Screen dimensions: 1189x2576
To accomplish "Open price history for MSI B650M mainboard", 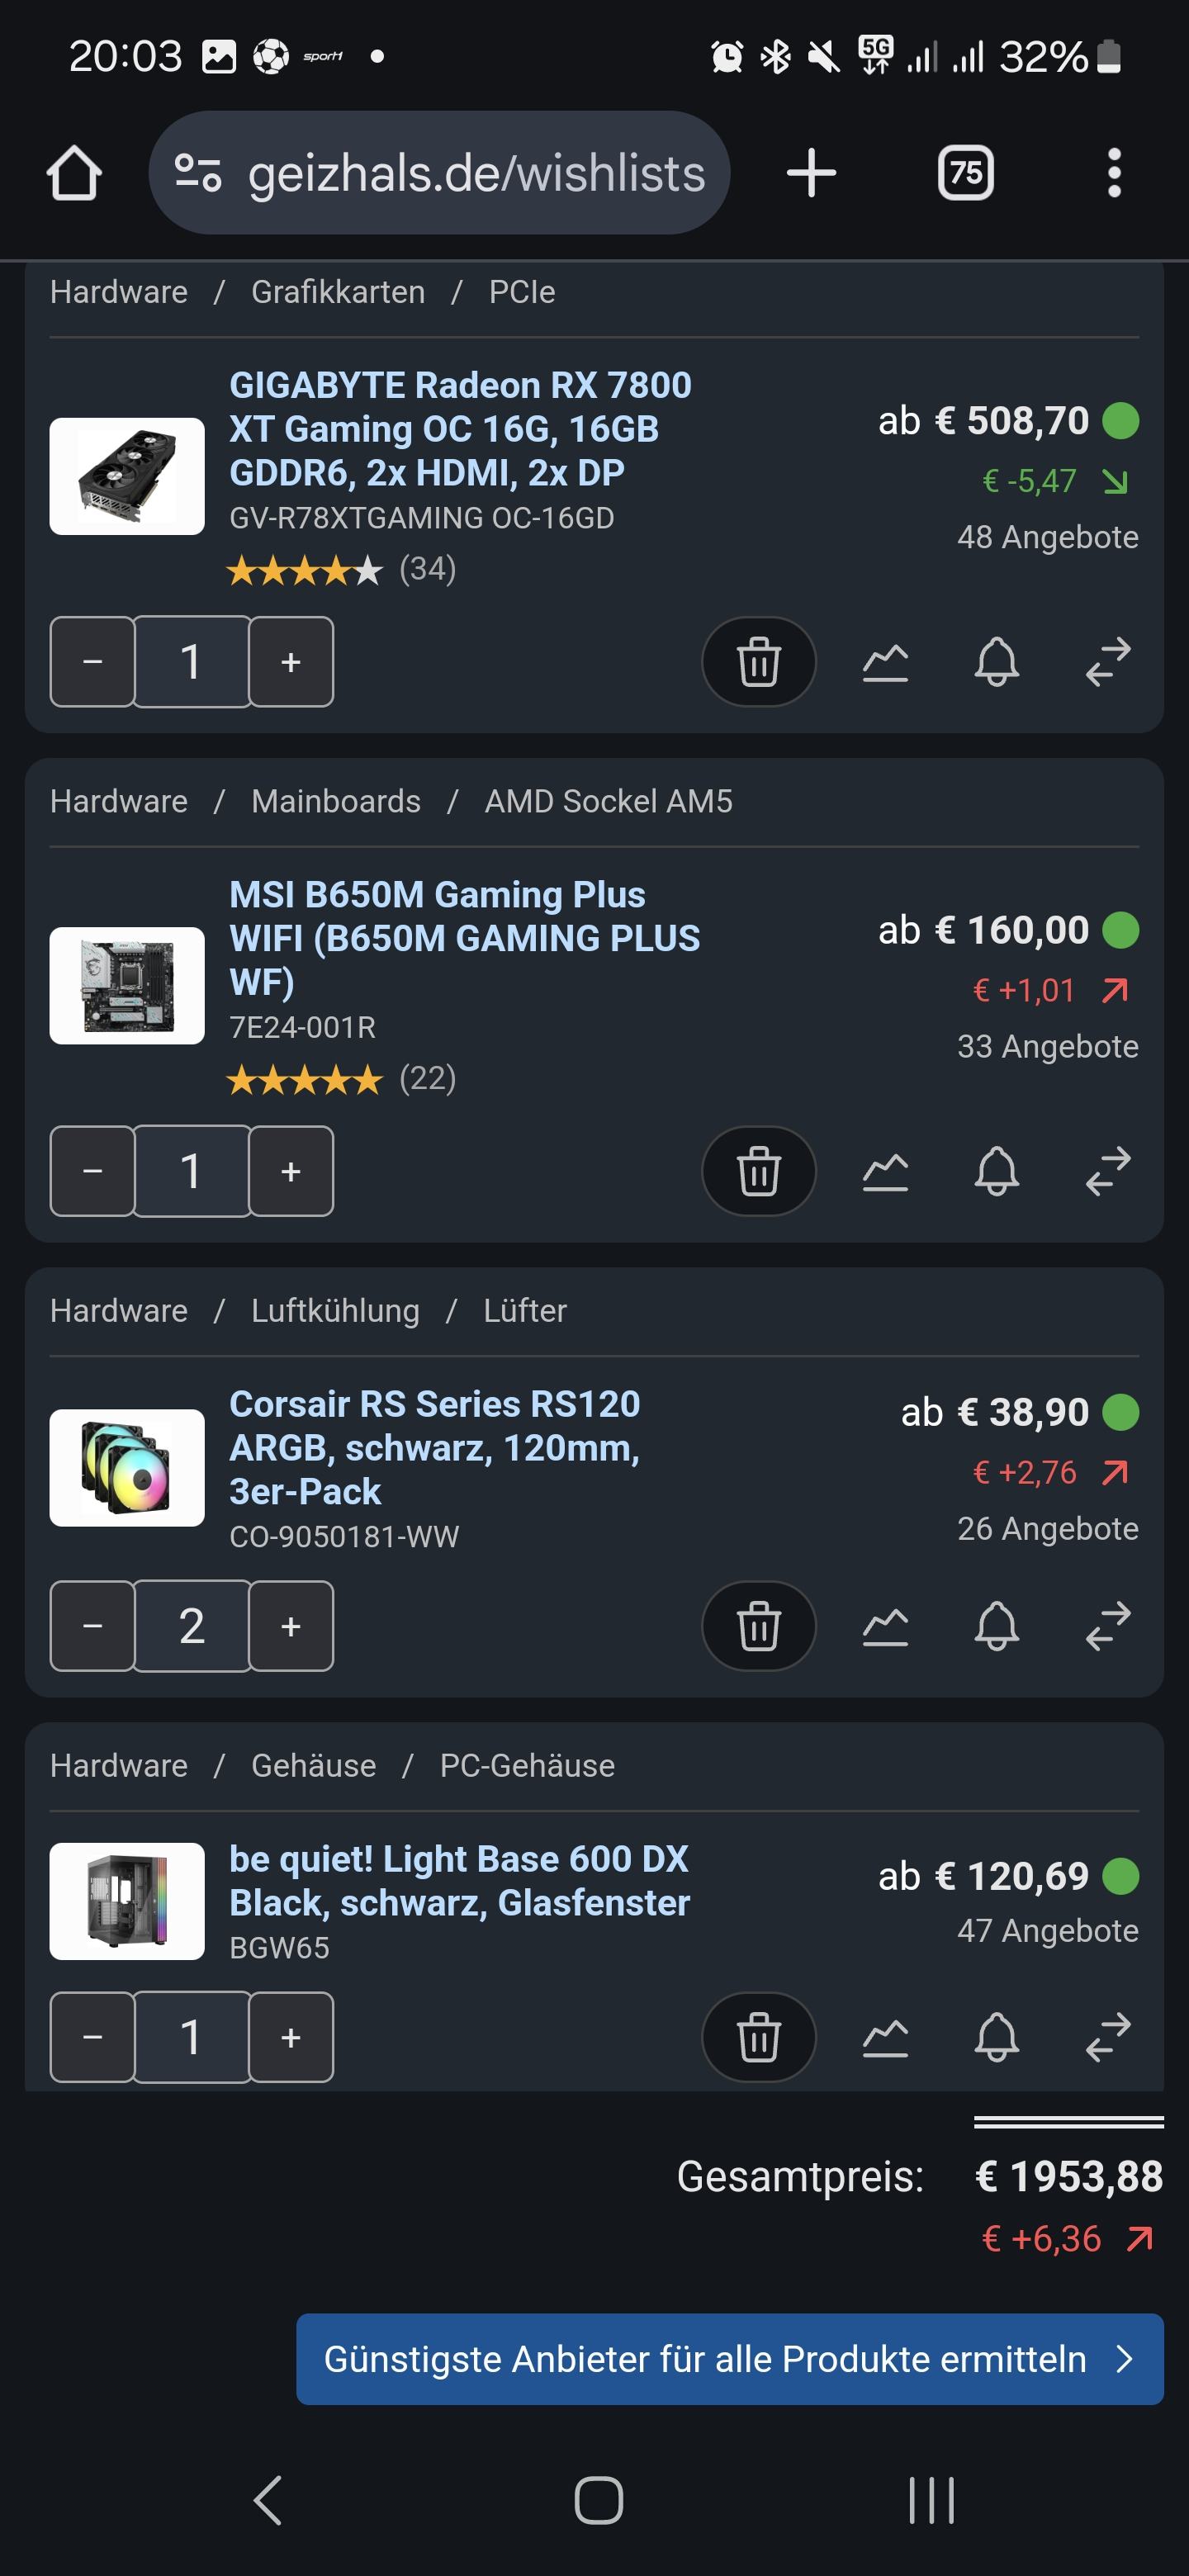I will point(885,1171).
